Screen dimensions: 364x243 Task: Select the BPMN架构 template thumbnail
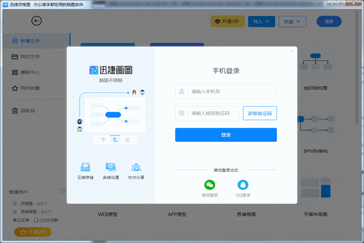point(316,124)
